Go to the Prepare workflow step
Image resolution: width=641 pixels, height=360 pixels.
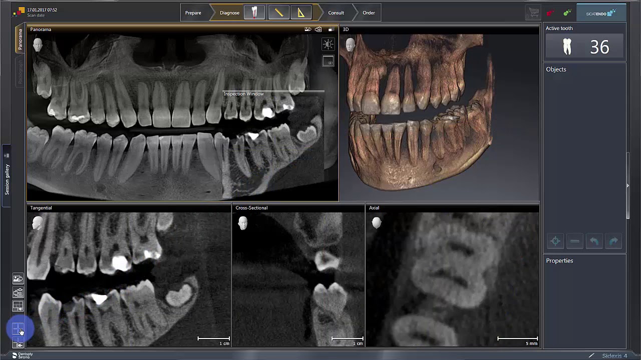pos(193,13)
